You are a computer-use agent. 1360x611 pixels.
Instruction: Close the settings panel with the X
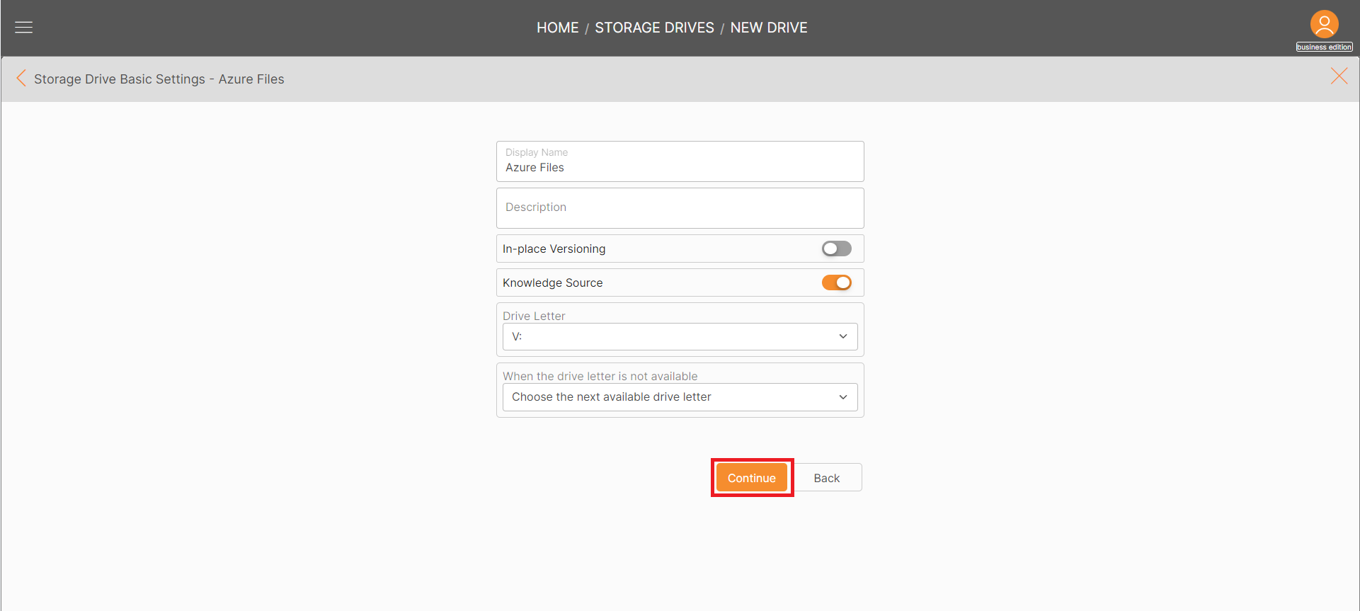(x=1339, y=76)
